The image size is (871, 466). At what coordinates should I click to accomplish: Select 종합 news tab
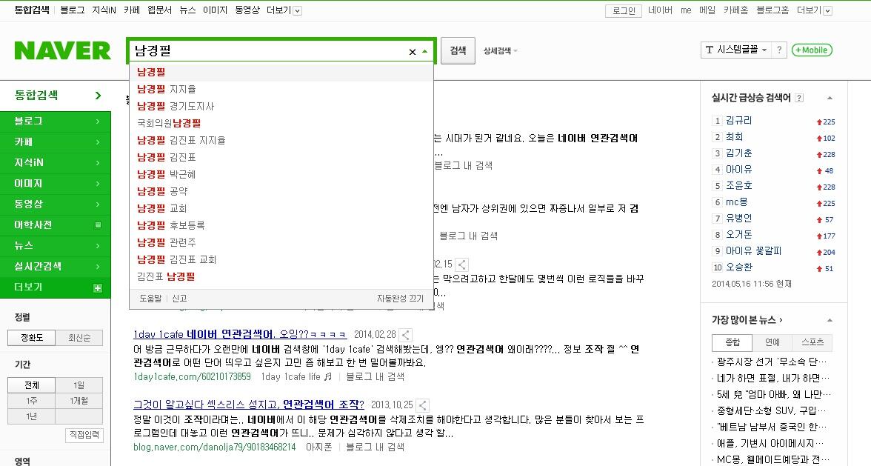click(732, 342)
